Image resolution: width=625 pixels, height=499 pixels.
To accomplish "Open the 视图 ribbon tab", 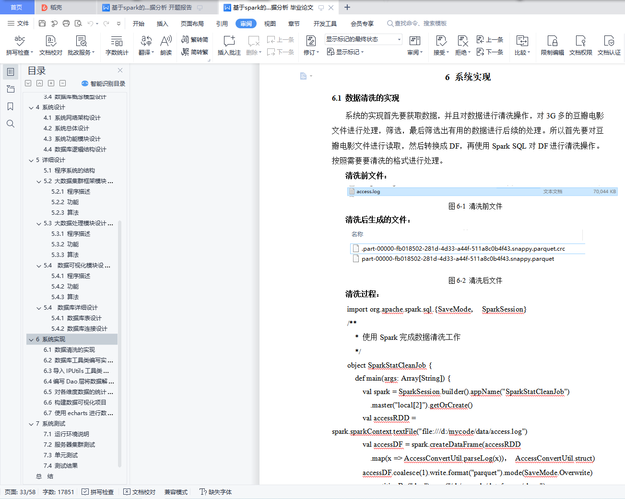I will (x=270, y=23).
